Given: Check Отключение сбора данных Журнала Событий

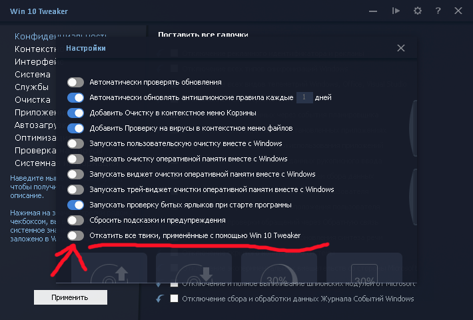Looking at the screenshot, I should click(174, 299).
